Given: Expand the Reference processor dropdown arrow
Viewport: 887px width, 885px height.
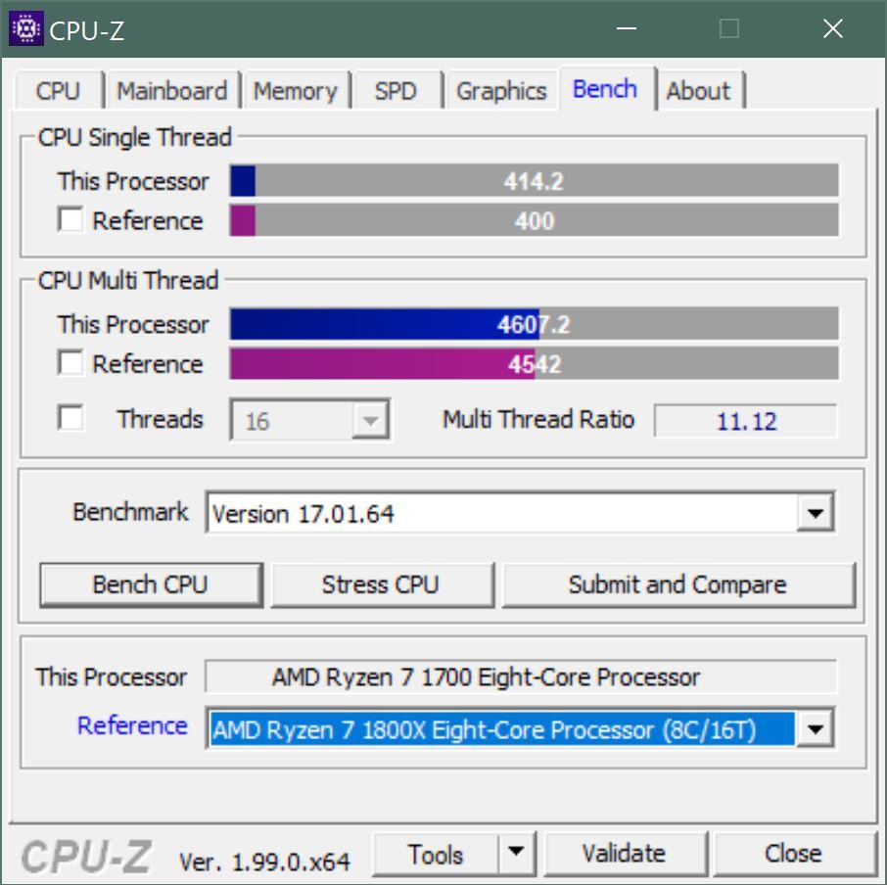Looking at the screenshot, I should (x=815, y=728).
